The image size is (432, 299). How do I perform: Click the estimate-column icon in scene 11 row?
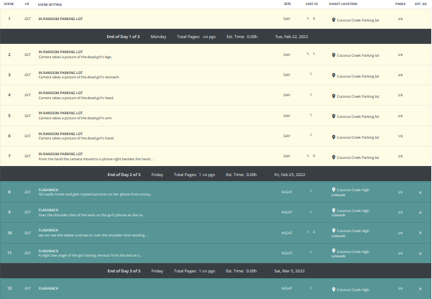(x=420, y=253)
